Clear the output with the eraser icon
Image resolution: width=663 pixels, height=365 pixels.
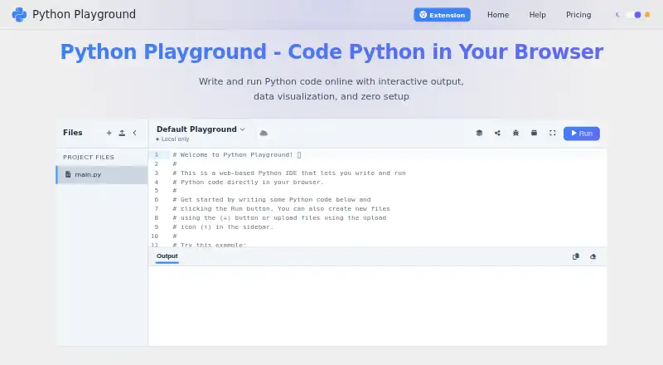coord(593,256)
